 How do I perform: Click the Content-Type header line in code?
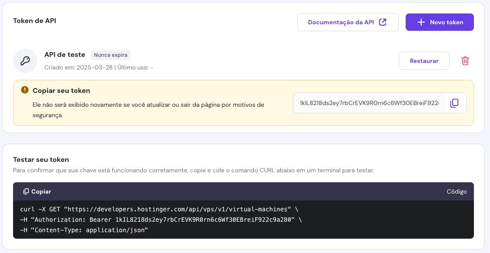[84, 230]
